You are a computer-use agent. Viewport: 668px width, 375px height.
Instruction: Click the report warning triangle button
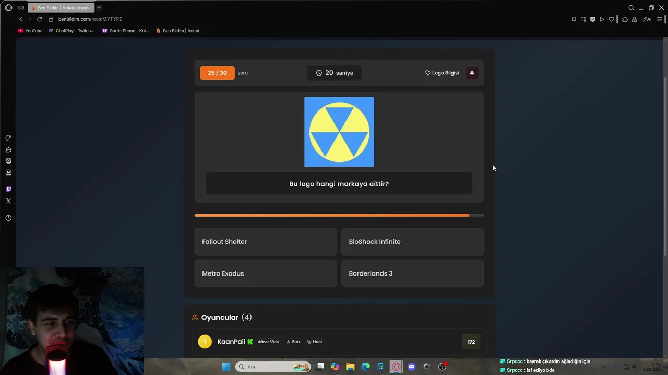click(x=472, y=73)
